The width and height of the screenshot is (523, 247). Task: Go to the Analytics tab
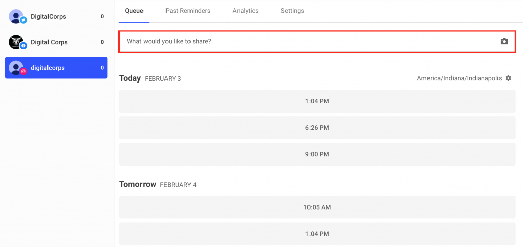245,11
